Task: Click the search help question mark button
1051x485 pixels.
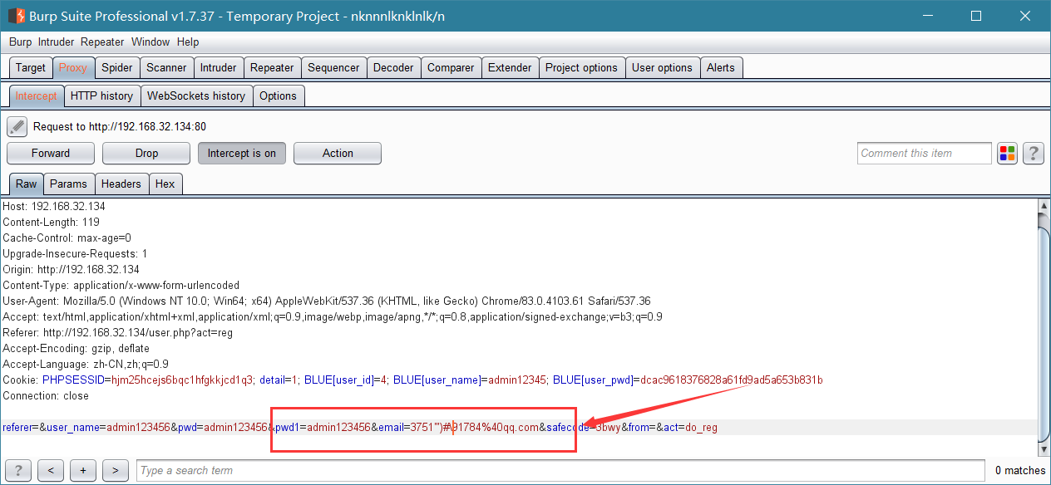Action: pos(17,470)
